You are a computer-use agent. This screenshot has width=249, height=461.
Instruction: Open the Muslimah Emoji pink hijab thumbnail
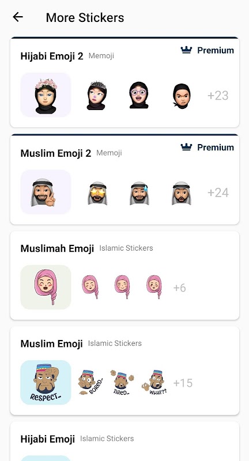click(46, 287)
